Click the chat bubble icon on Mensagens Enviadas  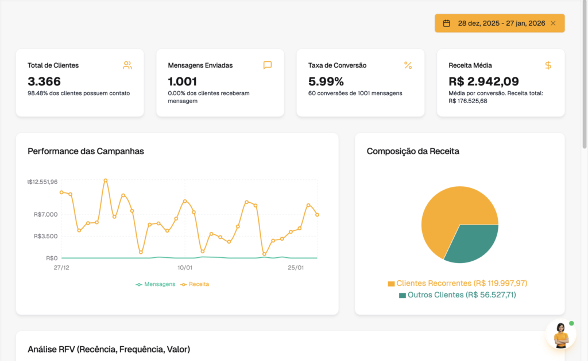click(x=268, y=65)
